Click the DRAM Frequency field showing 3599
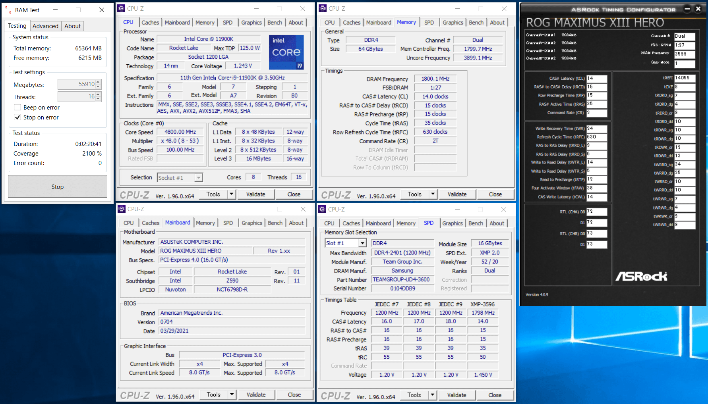The image size is (708, 404). point(685,54)
